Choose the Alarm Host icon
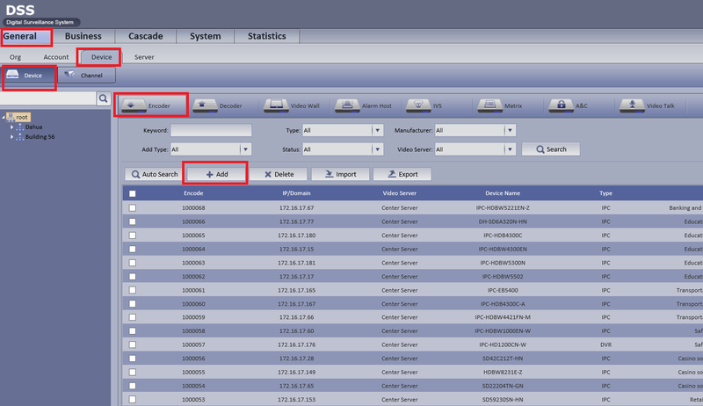 (x=347, y=105)
